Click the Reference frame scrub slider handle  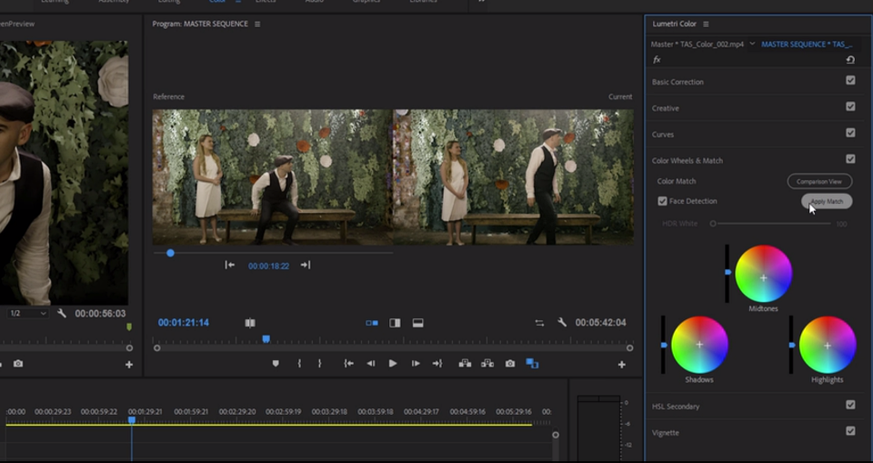(170, 253)
